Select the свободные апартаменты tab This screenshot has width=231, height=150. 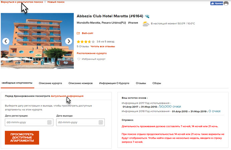pyautogui.click(x=17, y=83)
